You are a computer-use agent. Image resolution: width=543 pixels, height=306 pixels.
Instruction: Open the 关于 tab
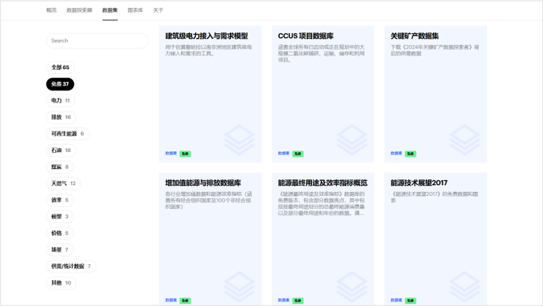pyautogui.click(x=158, y=11)
